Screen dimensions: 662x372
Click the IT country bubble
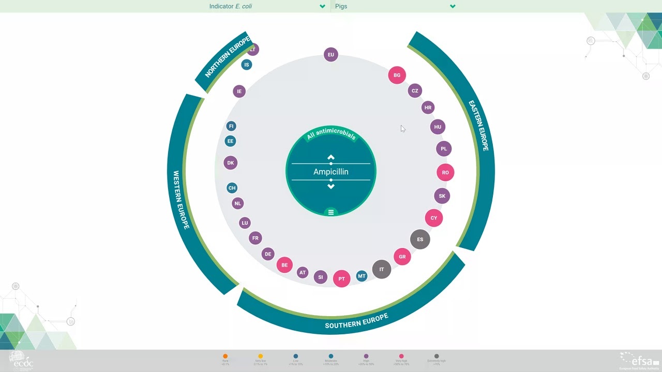(x=382, y=269)
